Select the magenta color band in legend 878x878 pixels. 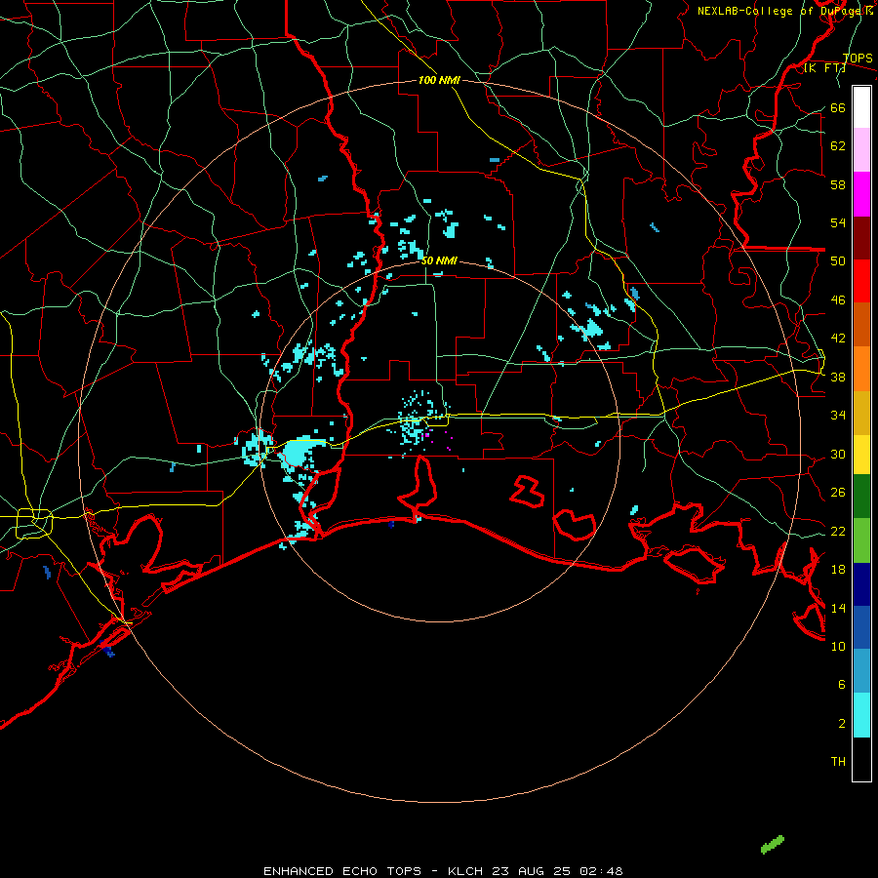click(x=861, y=194)
